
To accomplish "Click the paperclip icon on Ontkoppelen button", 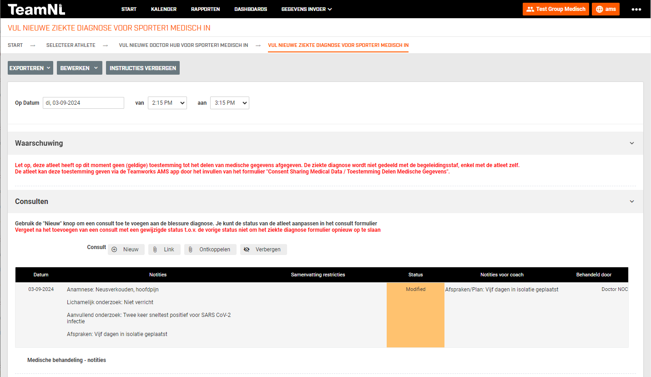I will click(191, 250).
